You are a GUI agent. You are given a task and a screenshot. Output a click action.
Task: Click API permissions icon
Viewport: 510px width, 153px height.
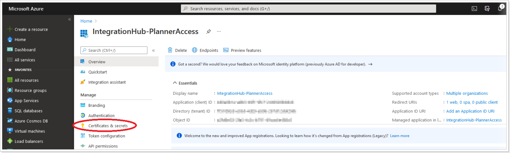coord(83,146)
